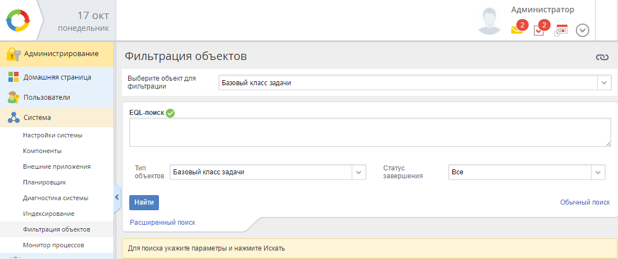Copy page link via chain icon
This screenshot has height=259, width=618.
click(x=602, y=57)
